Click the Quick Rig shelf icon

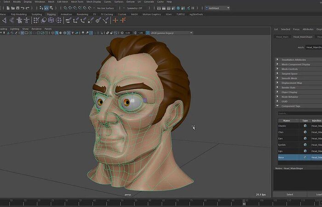click(x=19, y=20)
